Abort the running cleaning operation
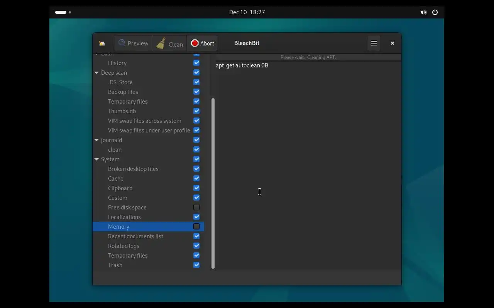 202,43
